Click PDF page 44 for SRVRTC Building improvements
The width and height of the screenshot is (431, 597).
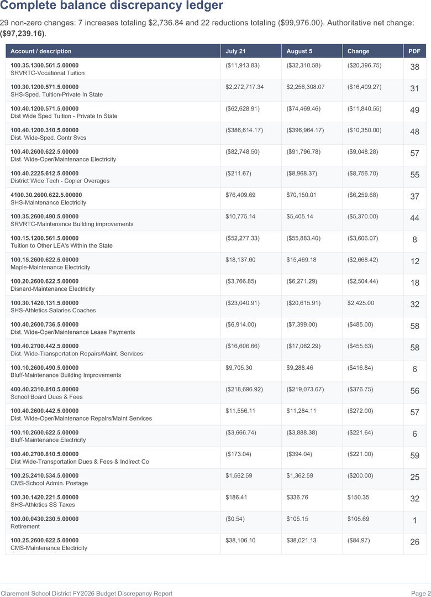[414, 218]
